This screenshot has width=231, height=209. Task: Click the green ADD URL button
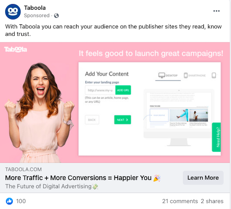(123, 90)
